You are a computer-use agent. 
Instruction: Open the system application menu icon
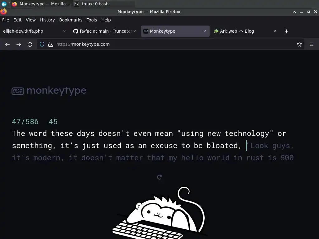tap(4, 4)
